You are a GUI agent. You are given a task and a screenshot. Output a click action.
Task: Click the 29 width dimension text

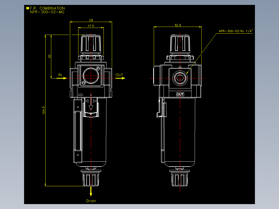point(91,20)
